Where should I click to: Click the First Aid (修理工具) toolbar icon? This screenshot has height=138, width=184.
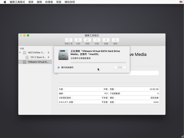click(69, 40)
